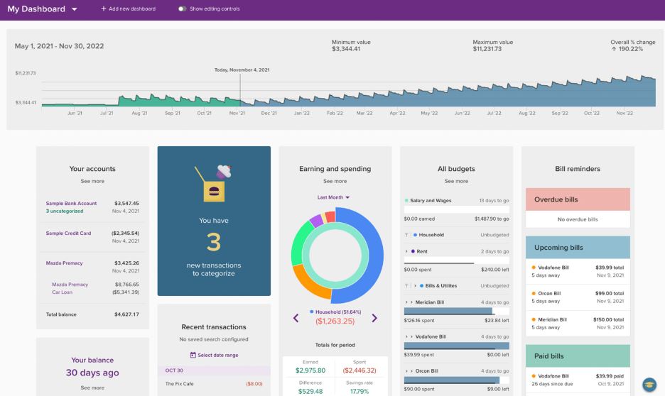
Task: Click the filter icon beside Household budget
Action: coord(406,235)
